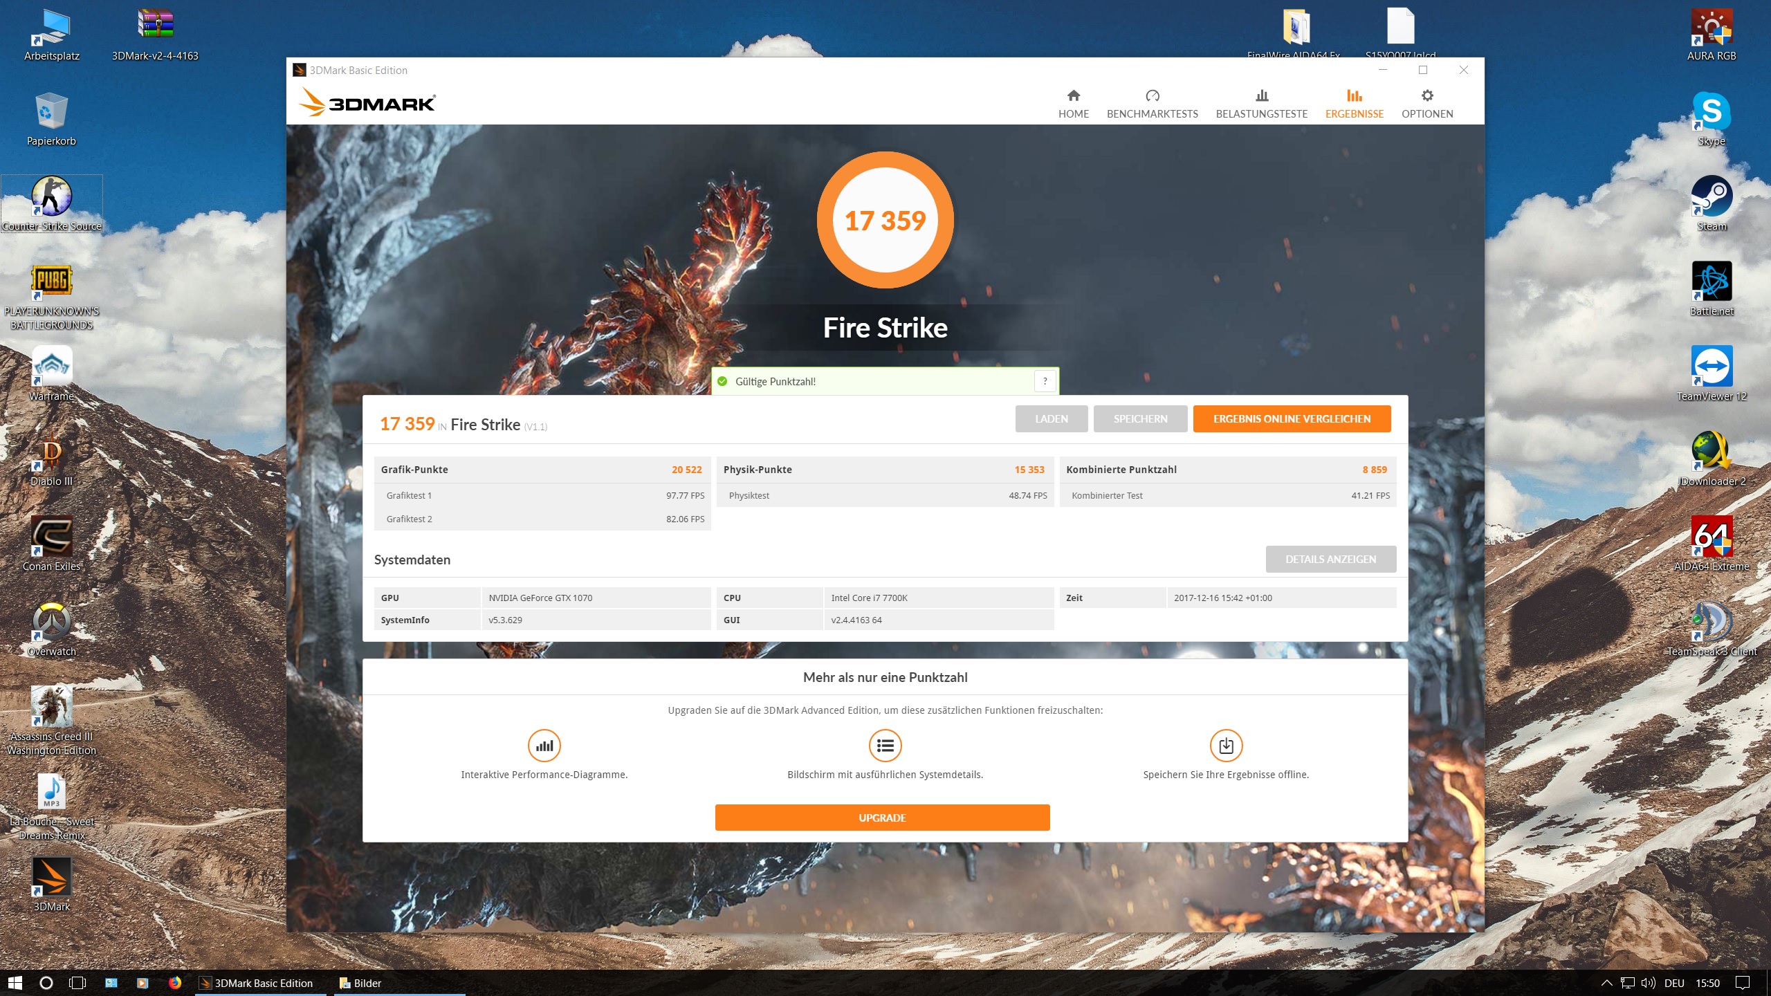This screenshot has width=1771, height=996.
Task: Show system details via Details Anzeigen
Action: 1330,559
